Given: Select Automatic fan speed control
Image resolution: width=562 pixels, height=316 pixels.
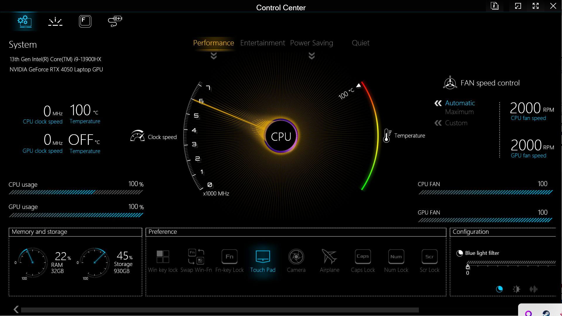Looking at the screenshot, I should coord(460,103).
